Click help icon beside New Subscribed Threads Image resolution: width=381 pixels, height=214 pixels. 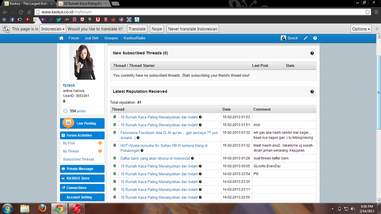coord(312,53)
